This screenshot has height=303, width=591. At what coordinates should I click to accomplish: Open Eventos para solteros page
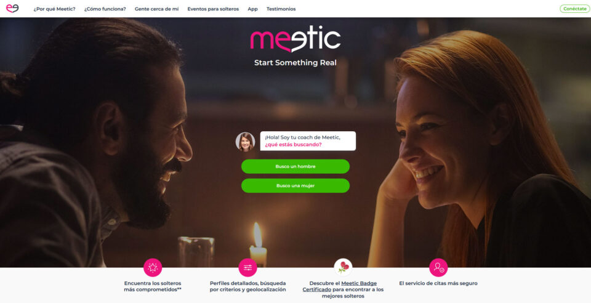(213, 9)
